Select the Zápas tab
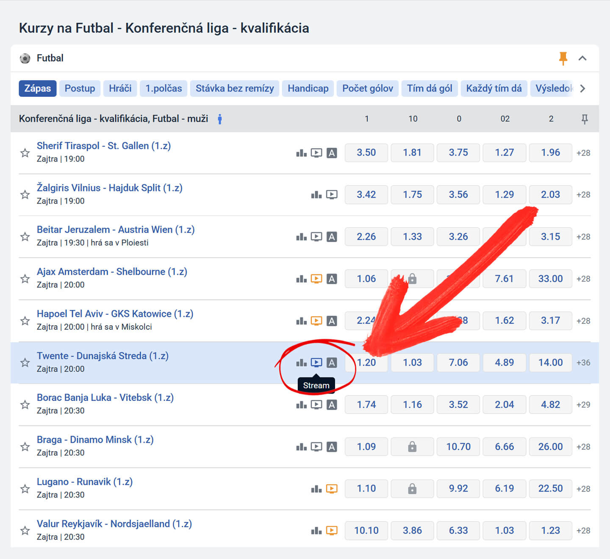The image size is (610, 559). (37, 89)
